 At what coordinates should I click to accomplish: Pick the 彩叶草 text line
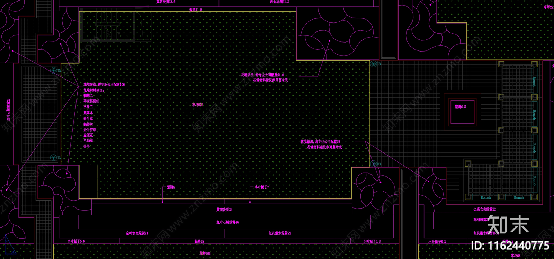[x=88, y=118]
